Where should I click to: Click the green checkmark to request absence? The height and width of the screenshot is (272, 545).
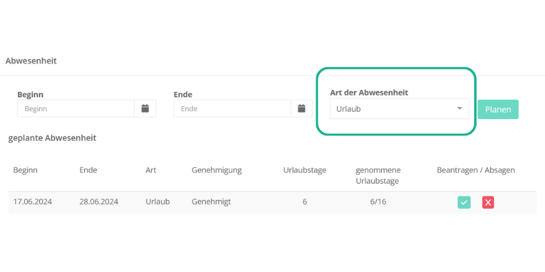coord(464,202)
